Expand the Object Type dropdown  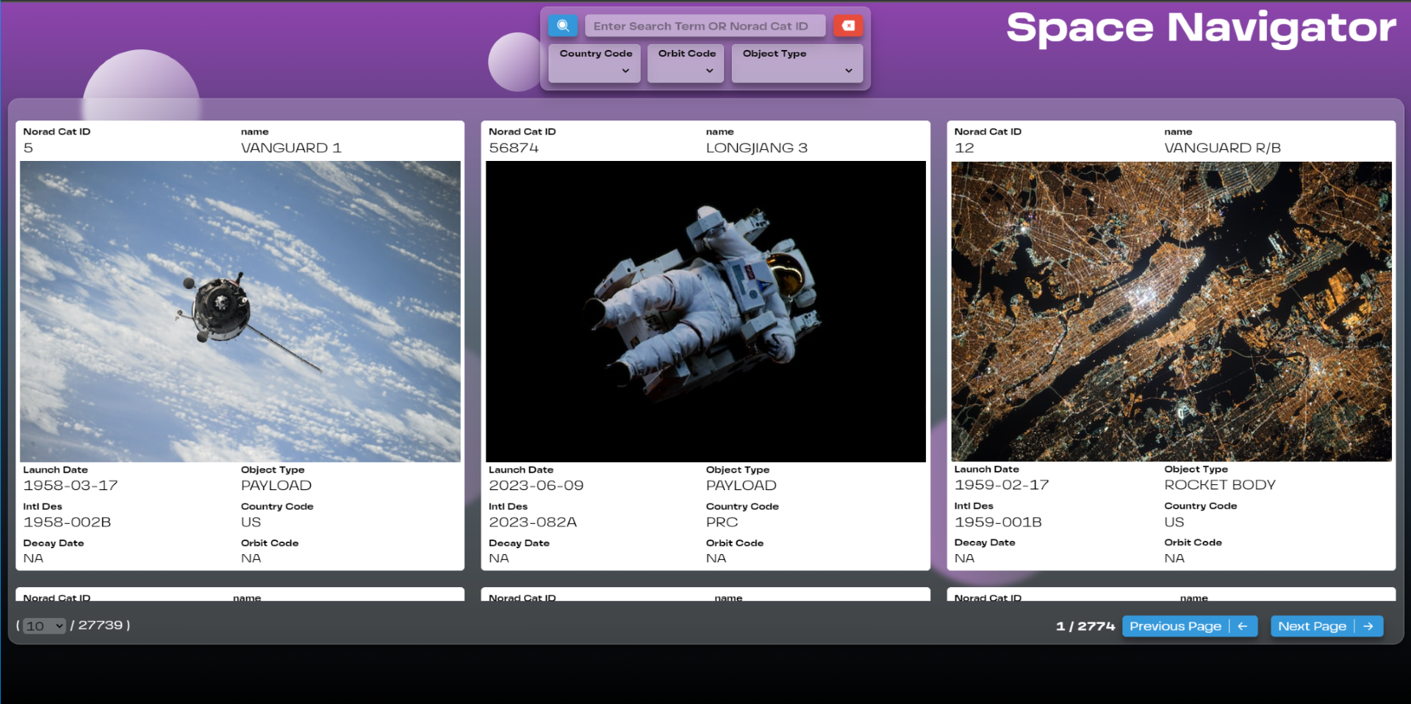pos(797,63)
